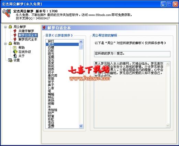Click the 在线升级 globe icon

[15, 52]
